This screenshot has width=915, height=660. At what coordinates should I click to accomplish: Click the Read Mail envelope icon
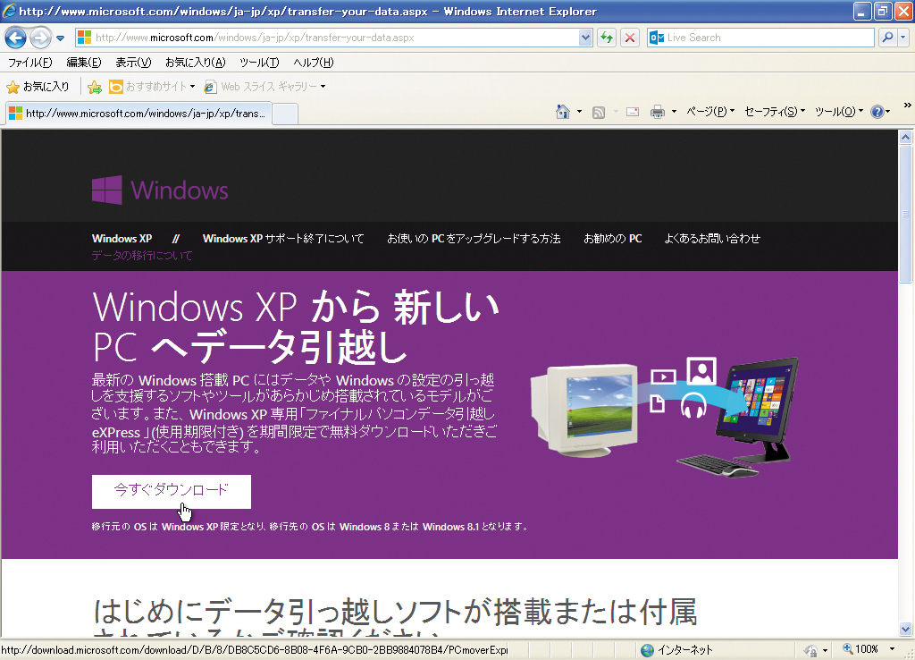pos(633,112)
